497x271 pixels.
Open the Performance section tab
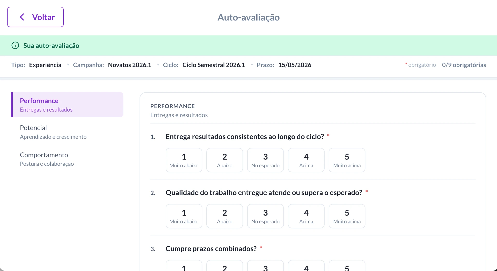67,105
